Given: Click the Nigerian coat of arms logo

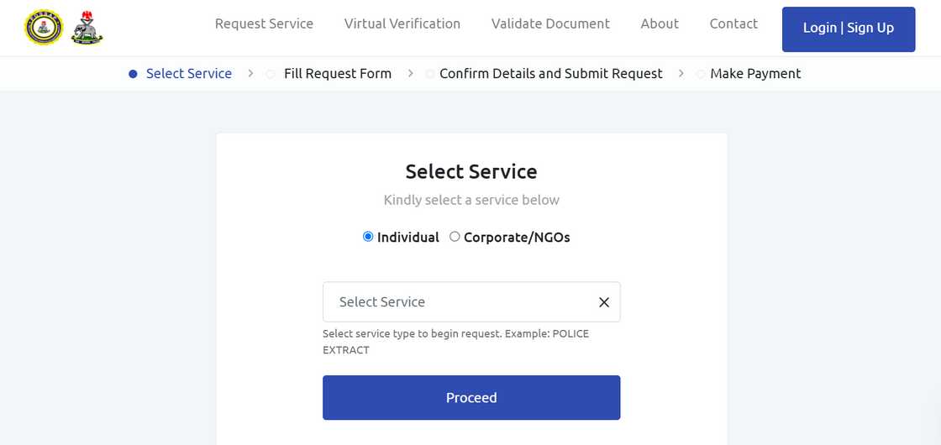Looking at the screenshot, I should tap(87, 28).
